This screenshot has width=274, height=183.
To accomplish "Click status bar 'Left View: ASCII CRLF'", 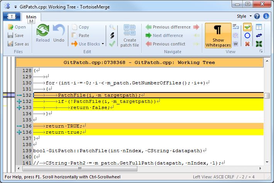I will point(213,177).
